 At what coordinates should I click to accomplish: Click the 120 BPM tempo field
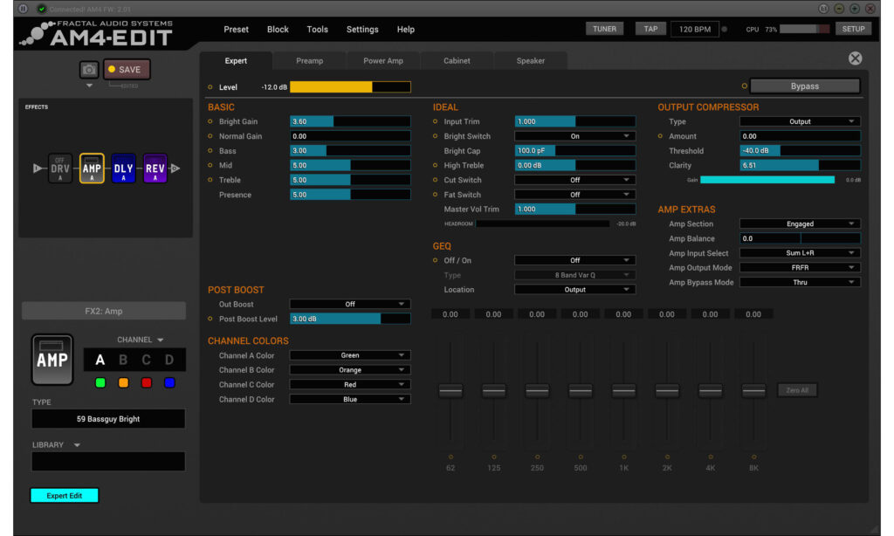694,29
